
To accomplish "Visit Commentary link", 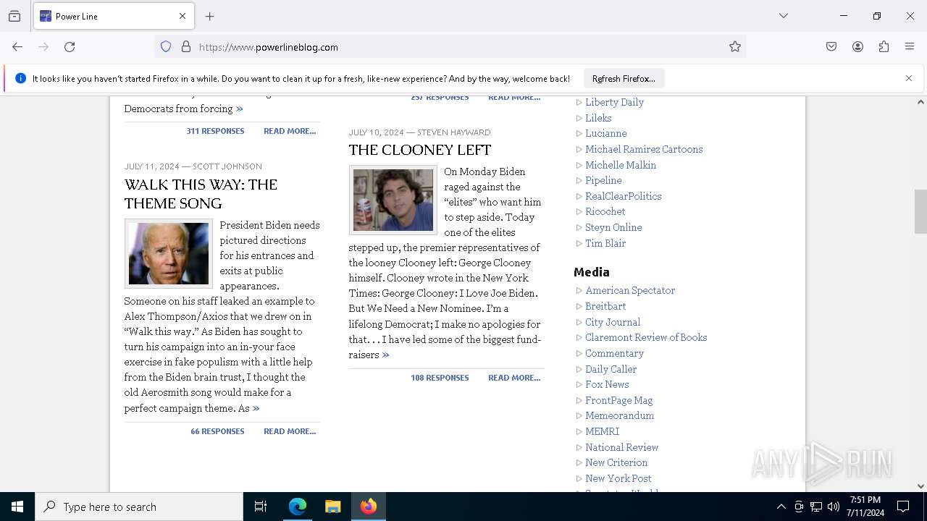I will pos(614,353).
